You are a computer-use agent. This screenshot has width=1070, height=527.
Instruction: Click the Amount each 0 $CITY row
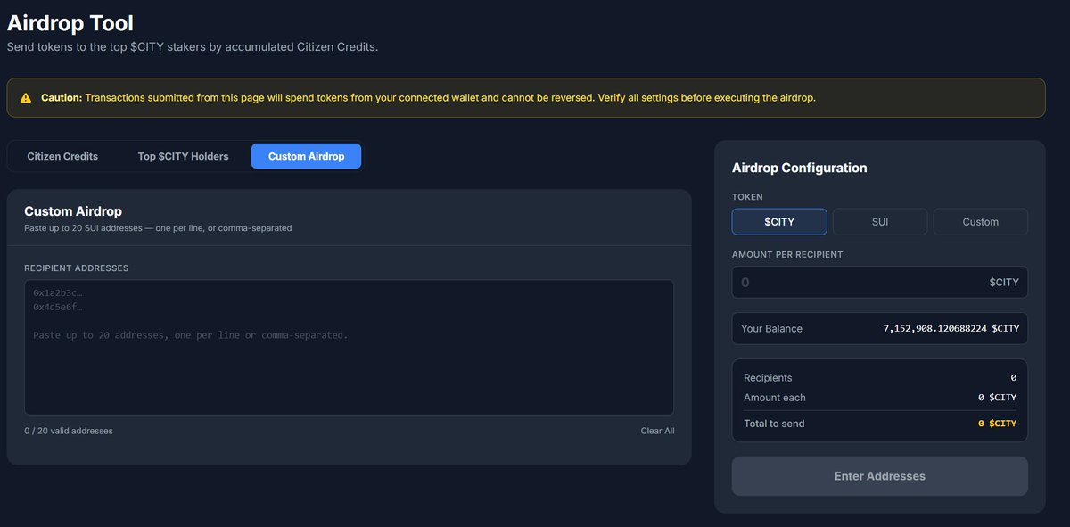coord(880,398)
